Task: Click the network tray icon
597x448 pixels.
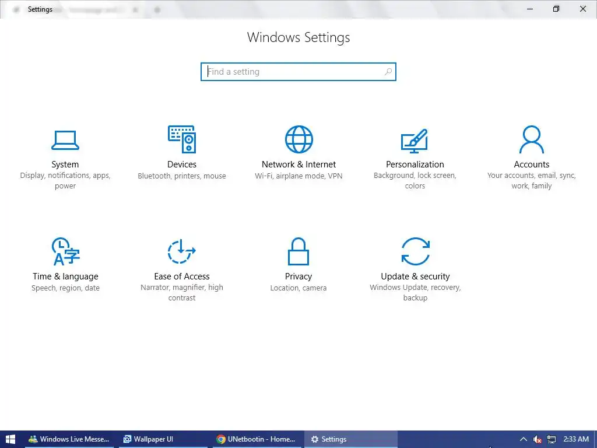Action: pyautogui.click(x=551, y=440)
